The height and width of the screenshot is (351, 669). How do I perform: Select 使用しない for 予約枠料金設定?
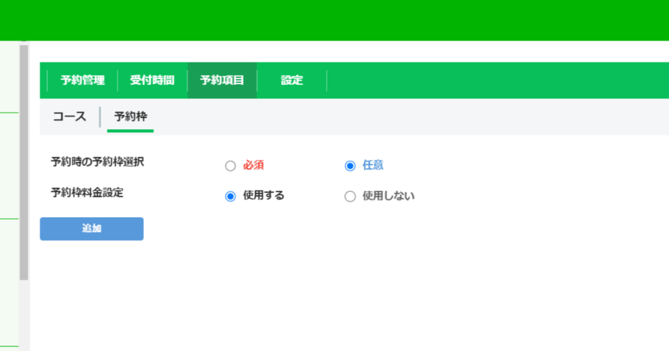(x=350, y=196)
